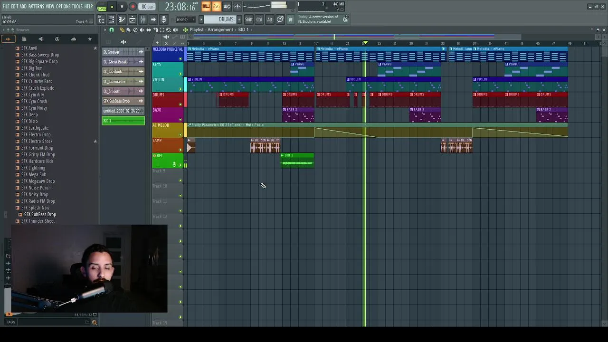Mute the KEYS track
Screen dimensions: 608x342
tap(180, 74)
